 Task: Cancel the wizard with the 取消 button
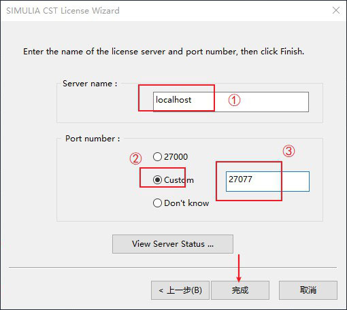coord(308,290)
